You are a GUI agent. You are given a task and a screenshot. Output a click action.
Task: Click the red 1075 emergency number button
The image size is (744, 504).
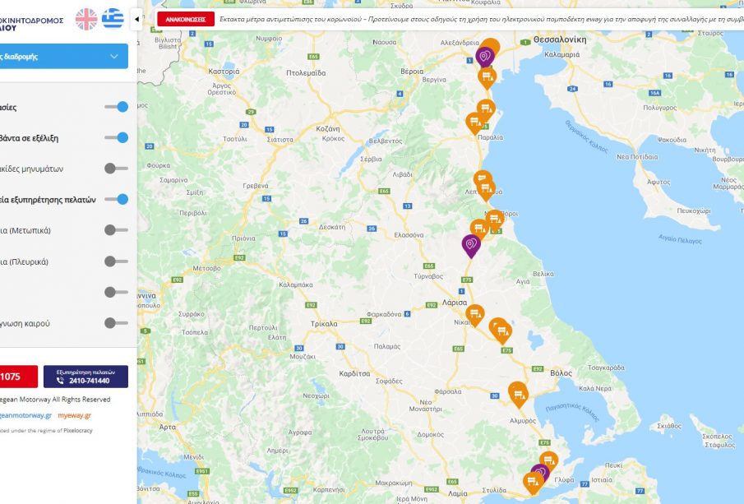tap(16, 377)
